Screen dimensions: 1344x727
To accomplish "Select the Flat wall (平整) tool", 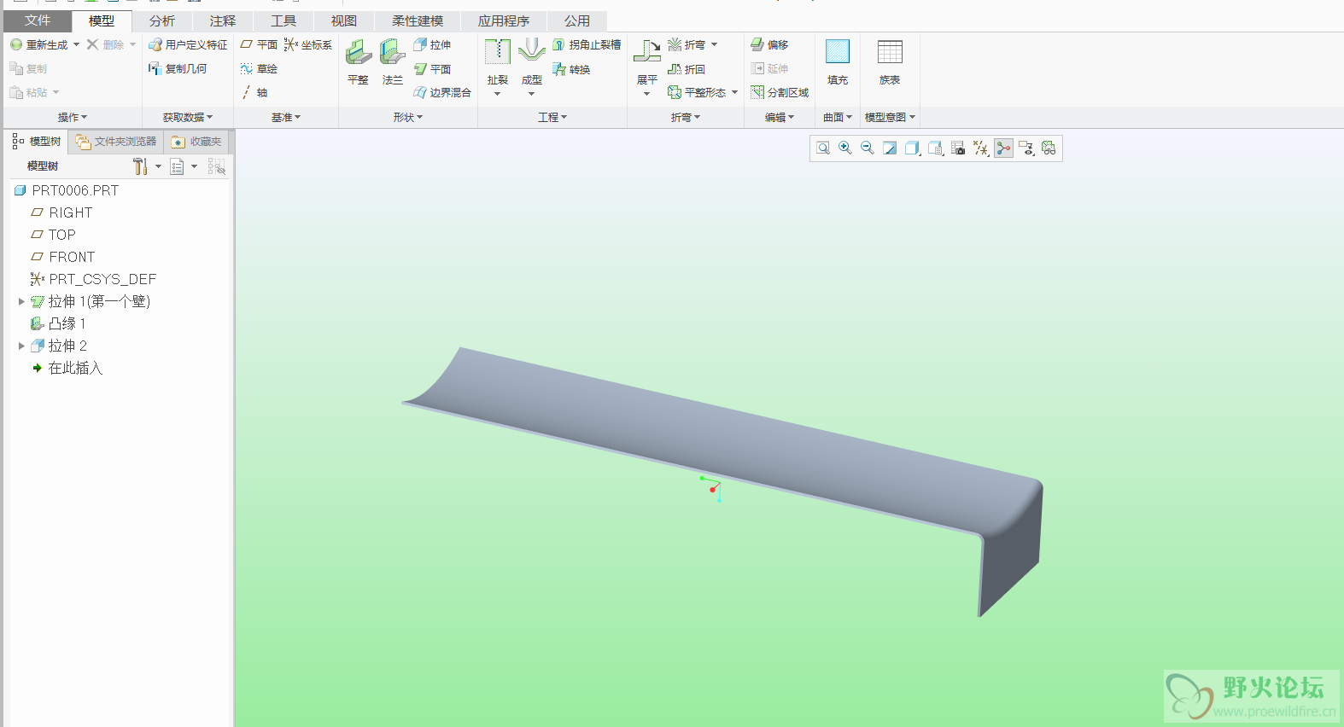I will click(359, 61).
